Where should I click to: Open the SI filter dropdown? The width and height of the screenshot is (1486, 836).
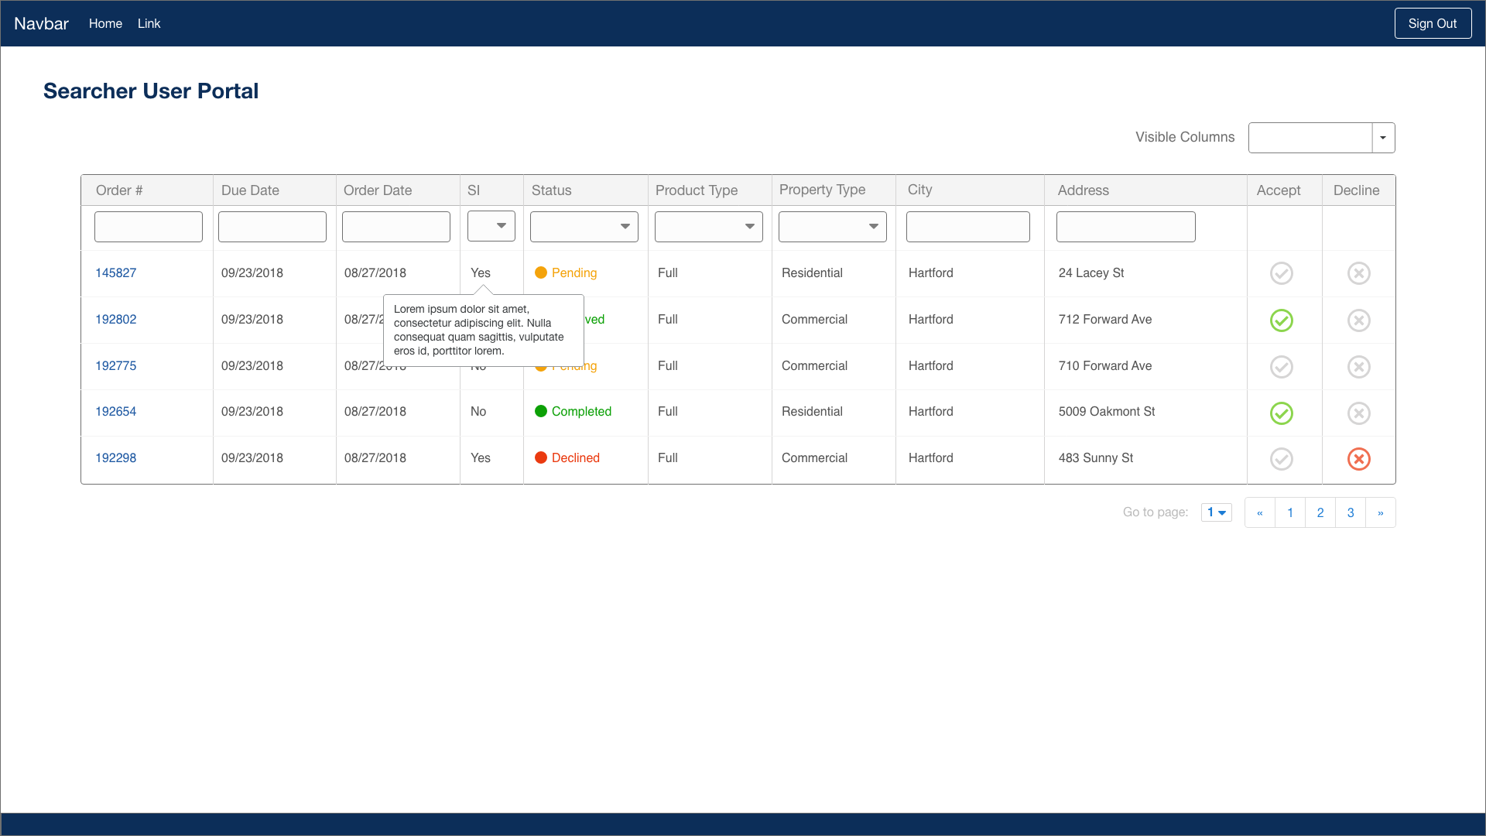pos(491,226)
